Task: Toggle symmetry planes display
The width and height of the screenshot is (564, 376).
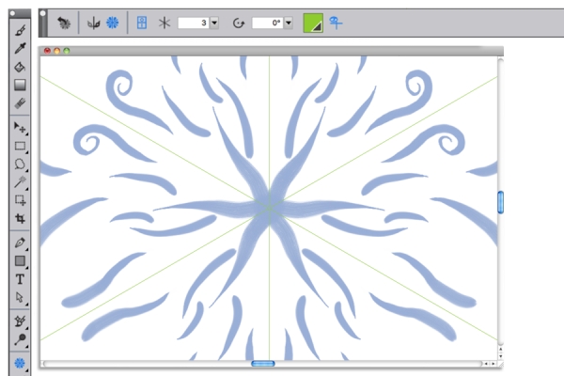Action: coord(141,22)
